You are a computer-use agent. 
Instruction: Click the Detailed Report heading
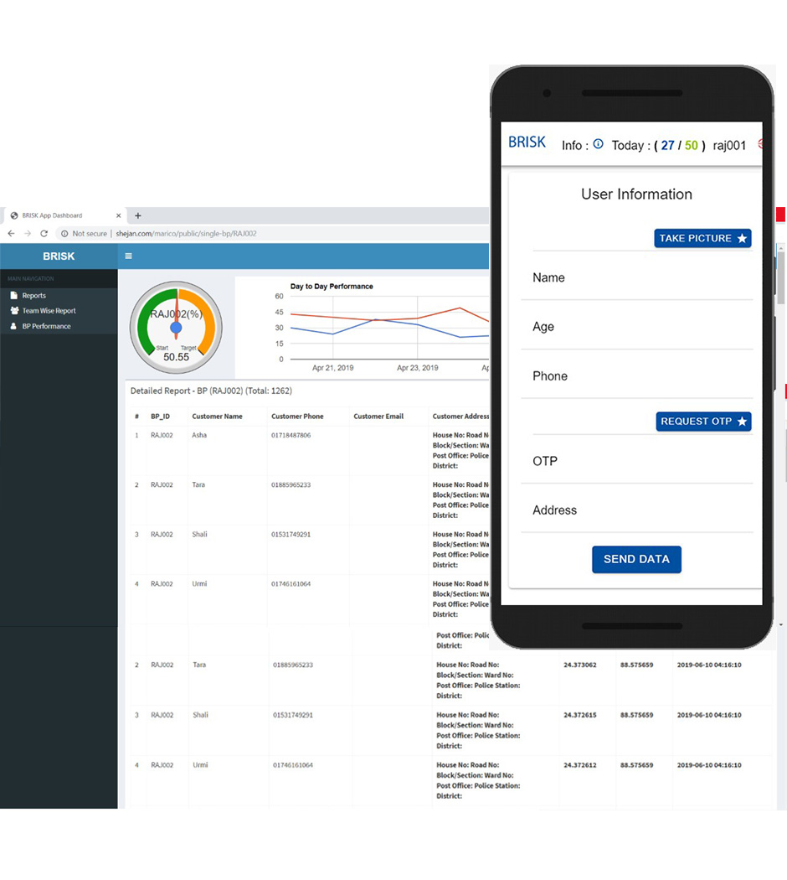click(x=211, y=391)
